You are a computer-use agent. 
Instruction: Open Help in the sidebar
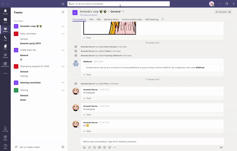point(5,147)
